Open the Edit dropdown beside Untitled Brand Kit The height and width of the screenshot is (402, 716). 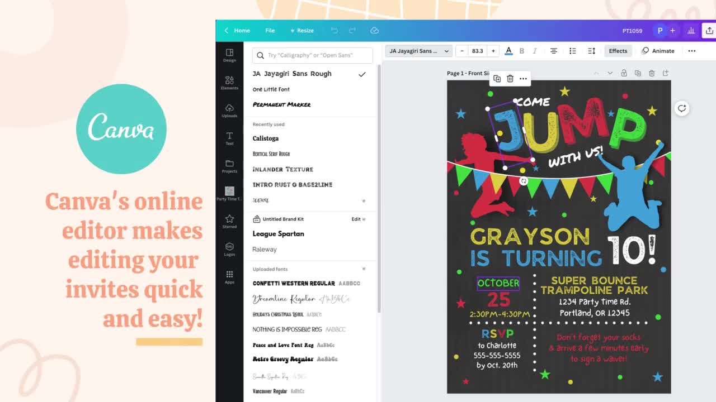click(358, 219)
